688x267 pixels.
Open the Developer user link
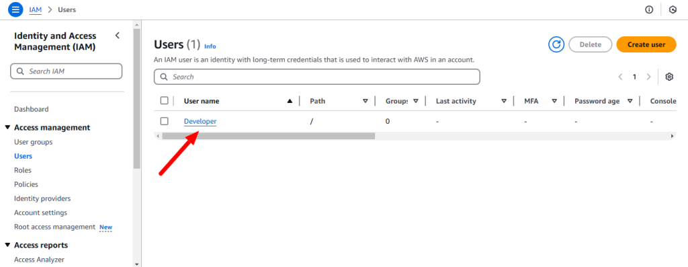[200, 121]
